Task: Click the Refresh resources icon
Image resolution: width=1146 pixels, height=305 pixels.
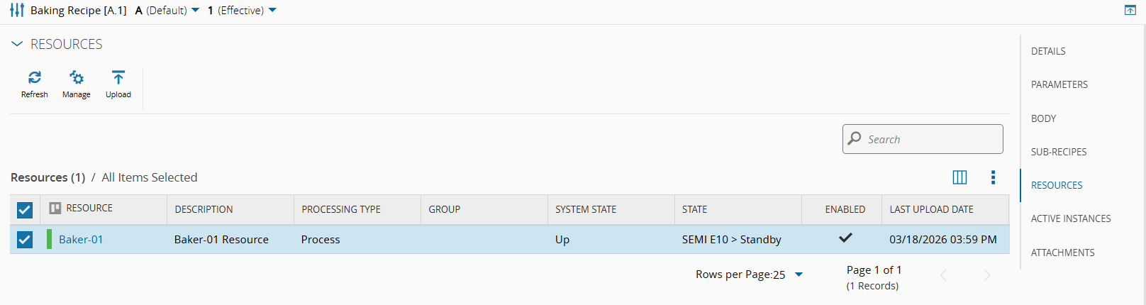Action: coord(34,78)
